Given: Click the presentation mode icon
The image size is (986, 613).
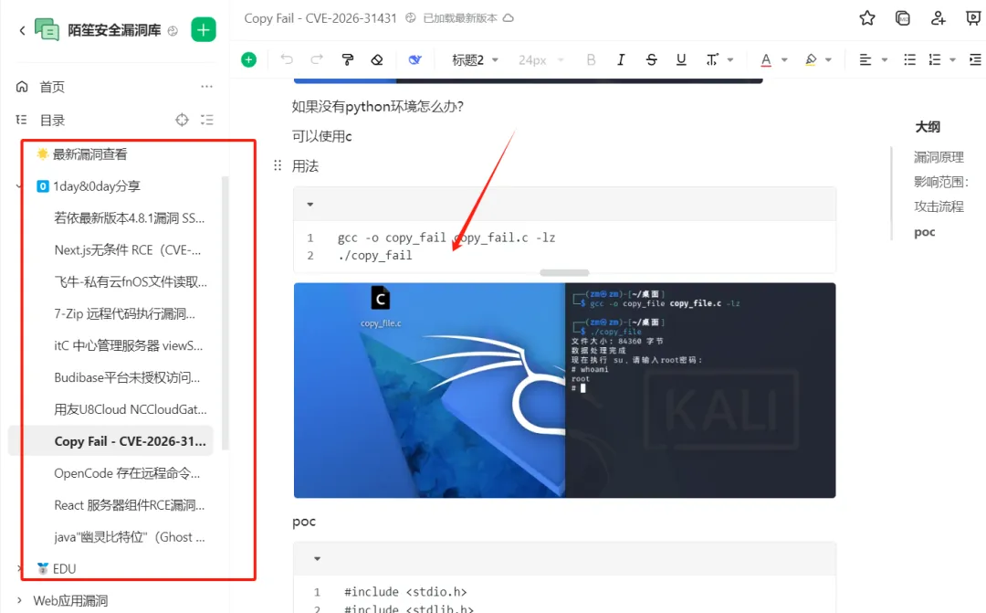Looking at the screenshot, I should tap(973, 18).
